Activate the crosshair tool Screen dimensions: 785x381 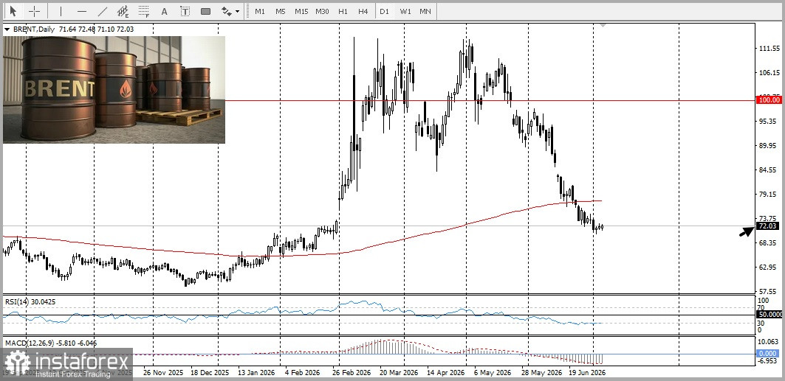point(35,11)
